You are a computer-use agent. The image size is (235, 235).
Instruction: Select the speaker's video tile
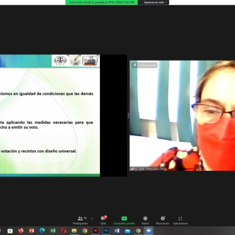click(182, 116)
